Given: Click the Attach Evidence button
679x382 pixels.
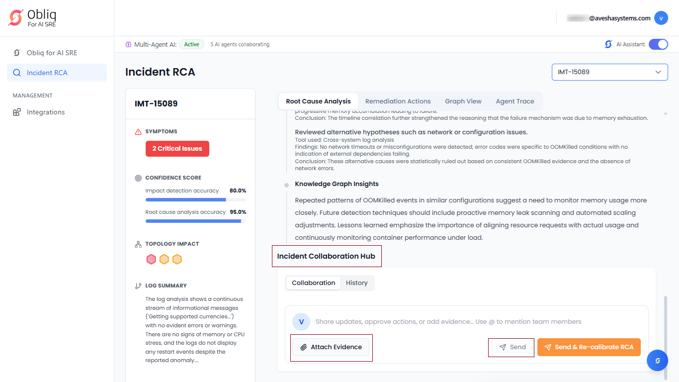Looking at the screenshot, I should pos(331,347).
